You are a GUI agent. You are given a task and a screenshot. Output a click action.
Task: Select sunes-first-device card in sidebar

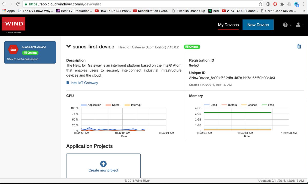[30, 52]
